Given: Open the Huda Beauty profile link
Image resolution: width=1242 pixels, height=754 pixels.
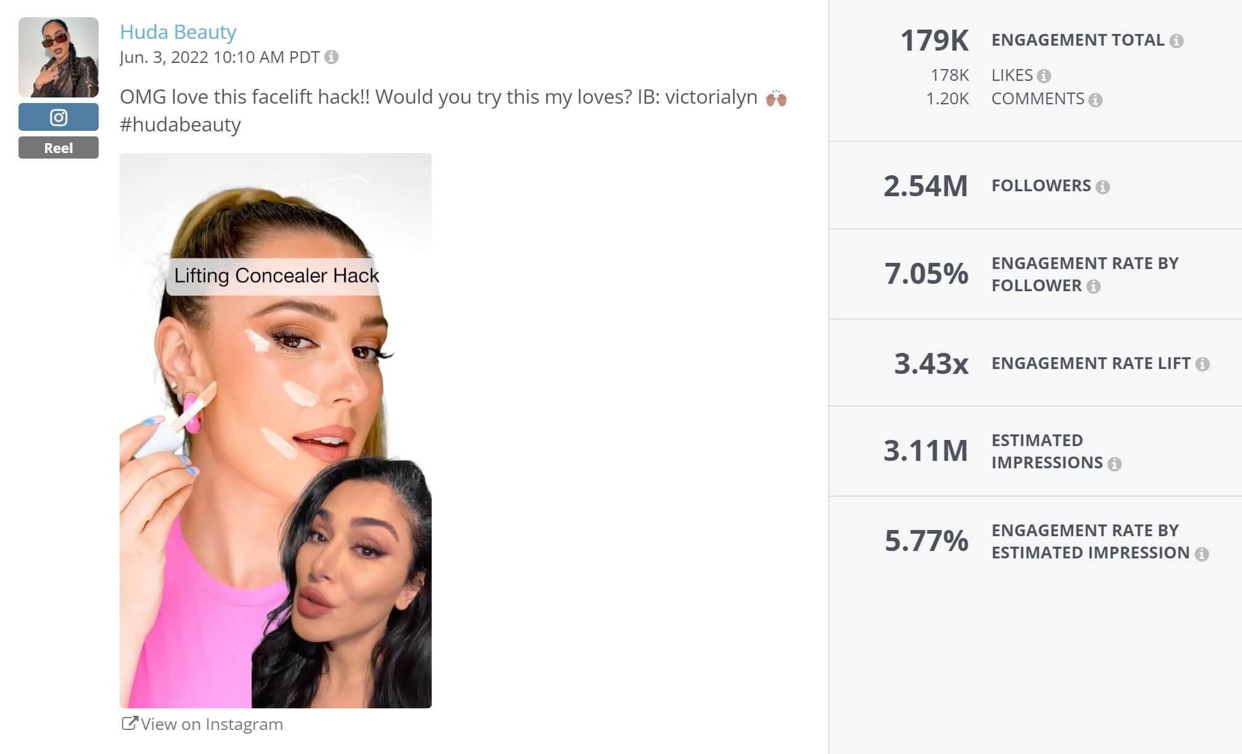Looking at the screenshot, I should click(177, 33).
